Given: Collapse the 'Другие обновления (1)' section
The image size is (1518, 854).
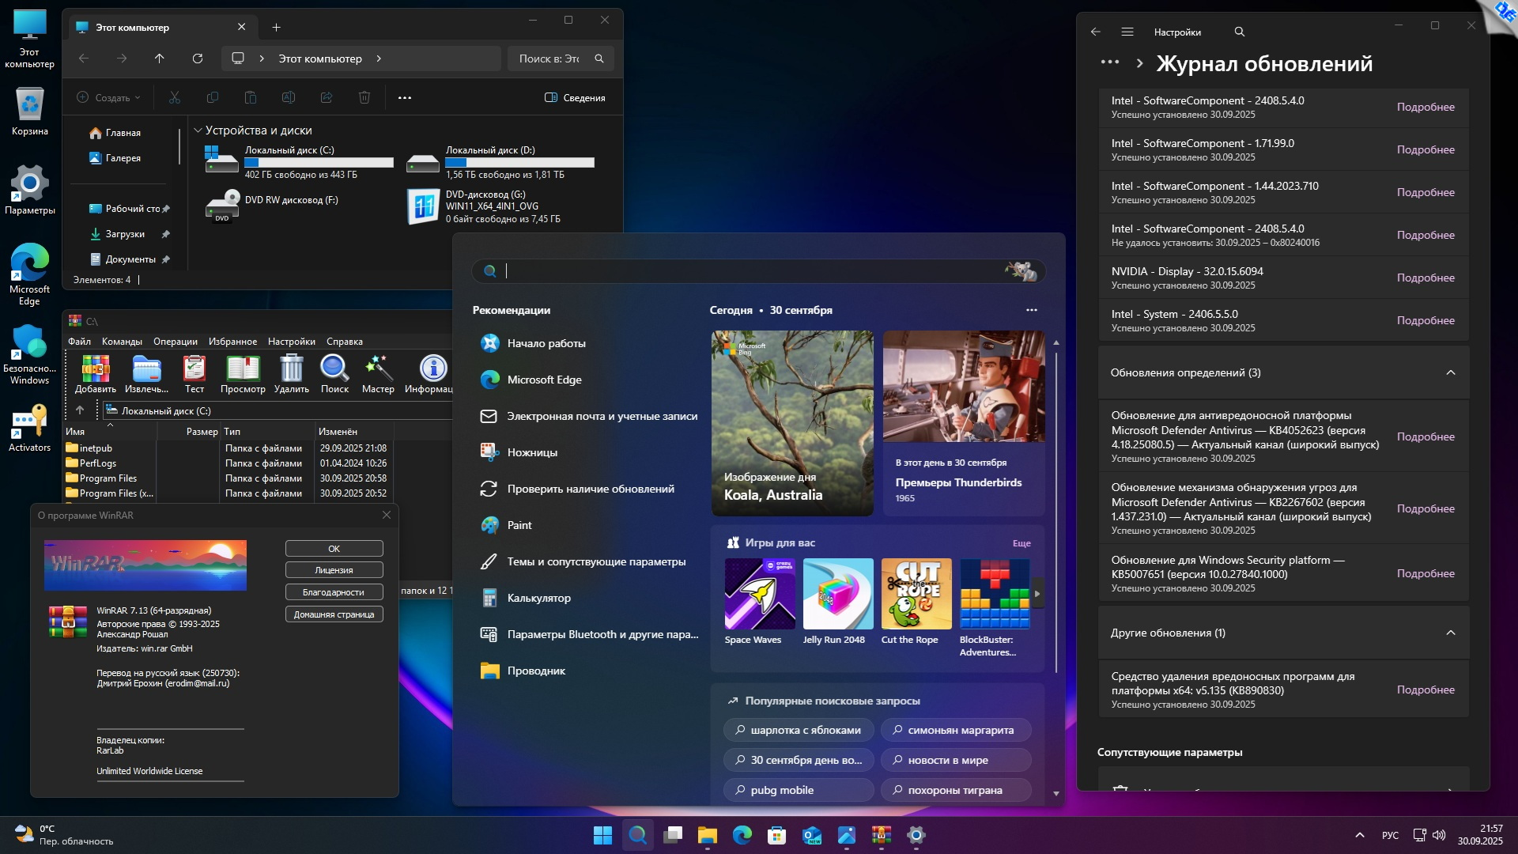Looking at the screenshot, I should (1450, 633).
